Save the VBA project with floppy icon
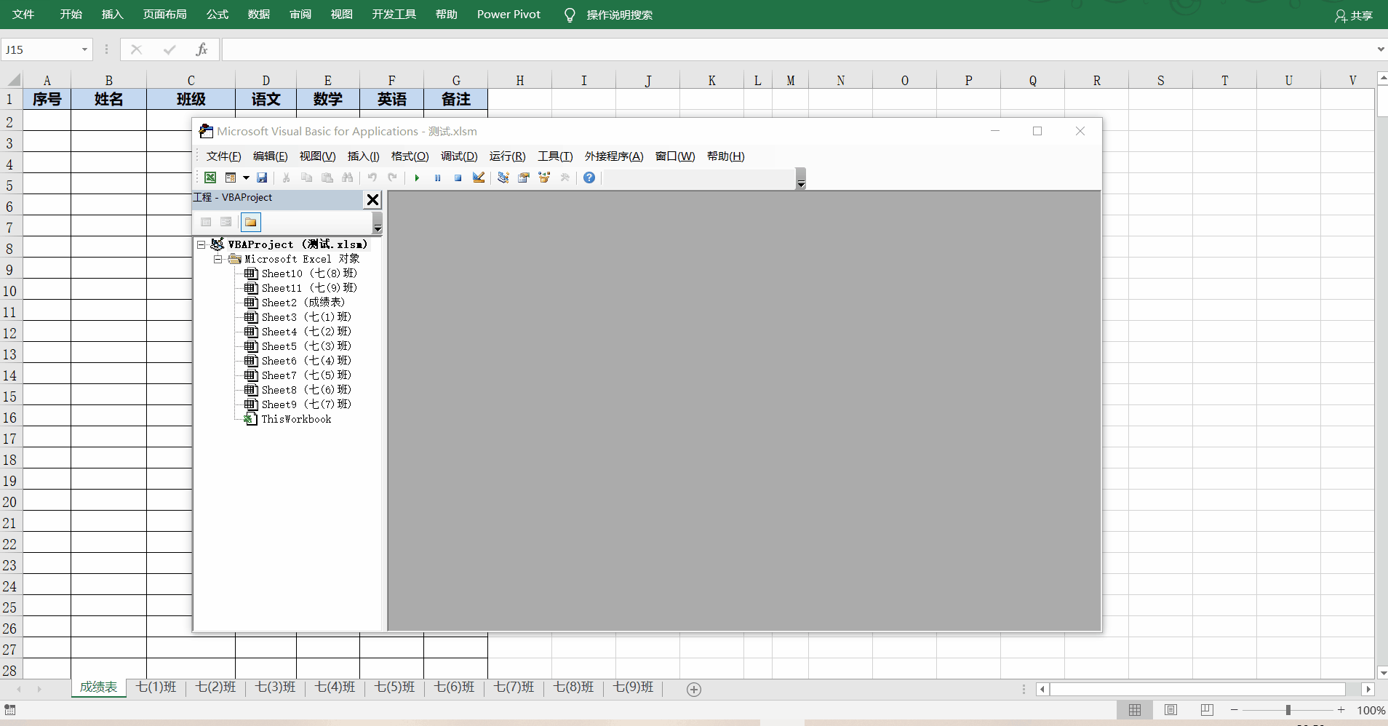This screenshot has height=726, width=1388. [x=263, y=177]
